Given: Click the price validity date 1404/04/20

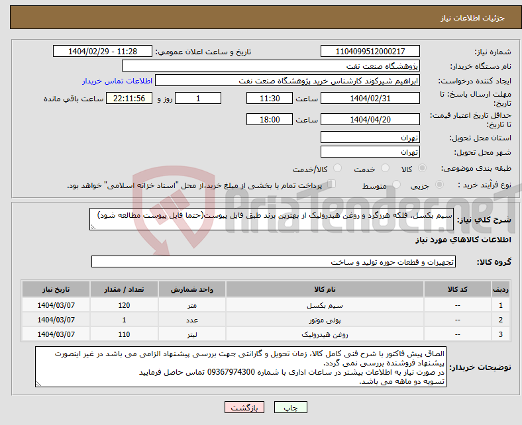Looking at the screenshot, I should tap(370, 119).
